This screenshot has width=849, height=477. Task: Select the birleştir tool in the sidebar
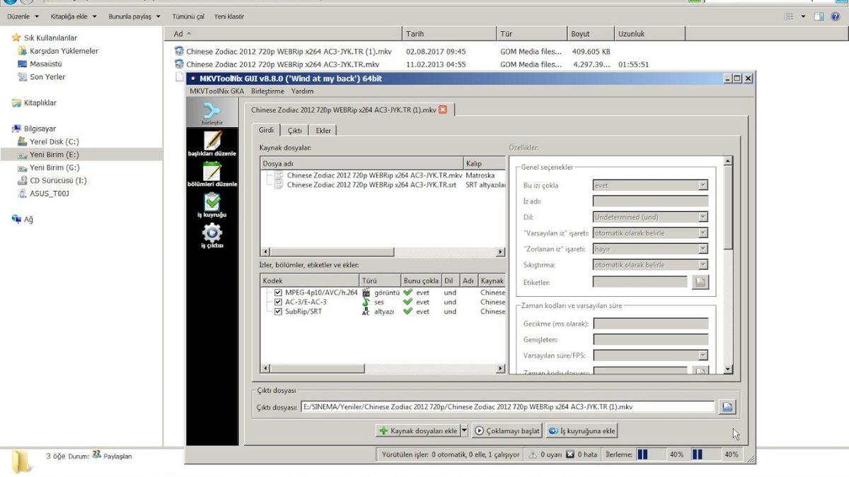(x=212, y=112)
